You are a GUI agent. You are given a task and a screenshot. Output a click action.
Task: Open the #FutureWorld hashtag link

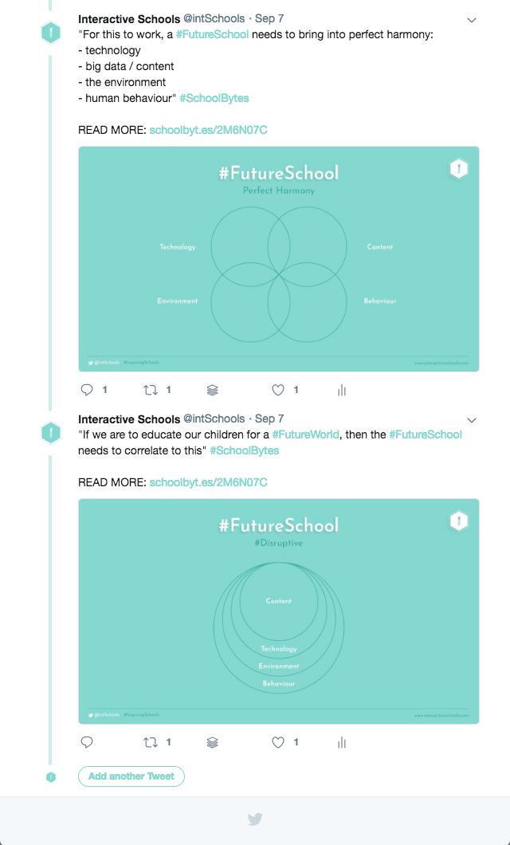pos(306,434)
